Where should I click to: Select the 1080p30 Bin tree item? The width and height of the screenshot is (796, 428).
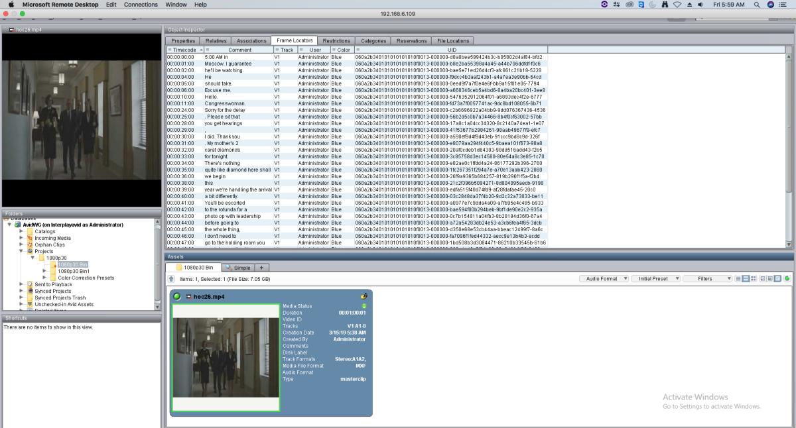click(72, 264)
